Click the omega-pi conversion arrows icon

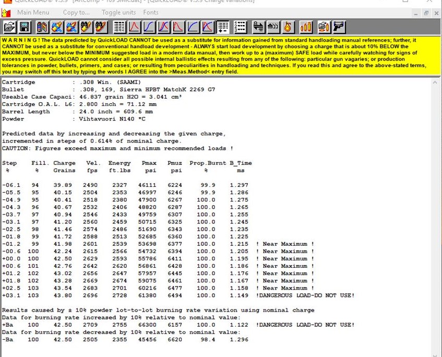click(258, 27)
